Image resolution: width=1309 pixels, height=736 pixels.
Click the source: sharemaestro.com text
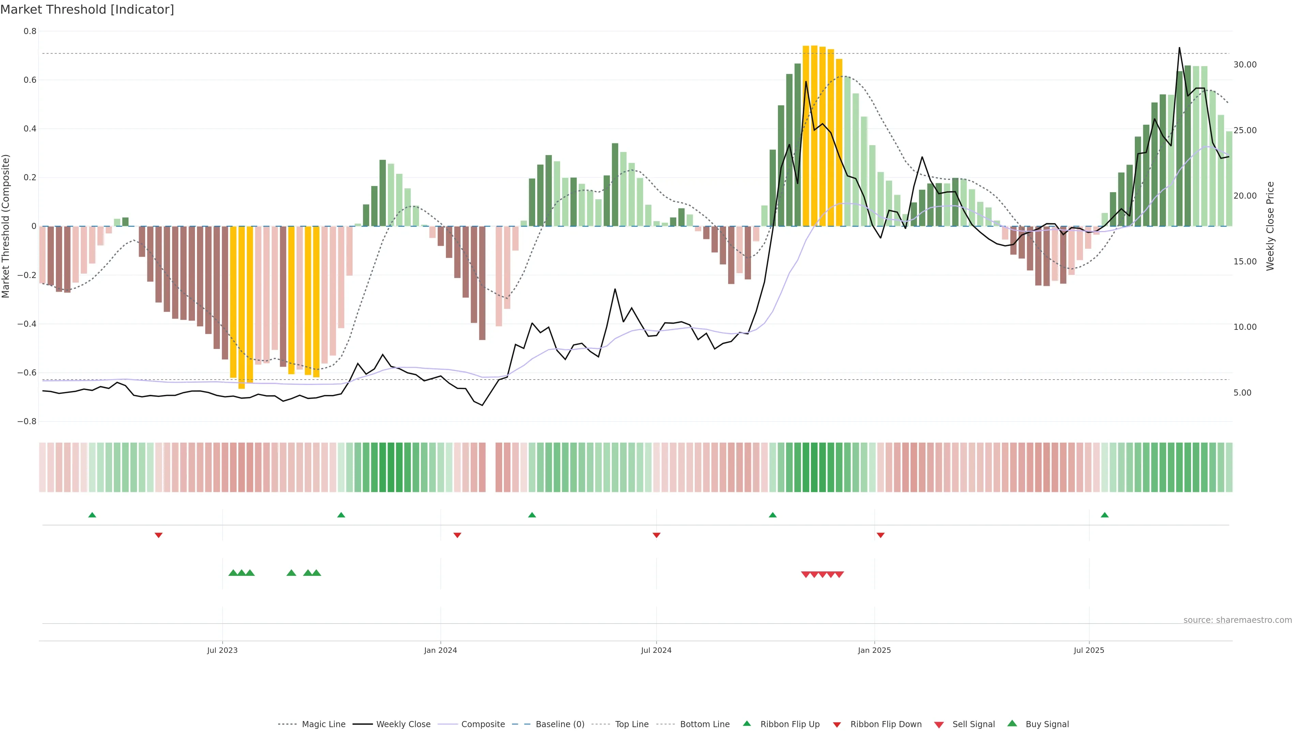pos(1237,620)
